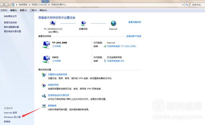Click the Internet globe icon
This screenshot has width=205, height=125.
pyautogui.click(x=113, y=23)
